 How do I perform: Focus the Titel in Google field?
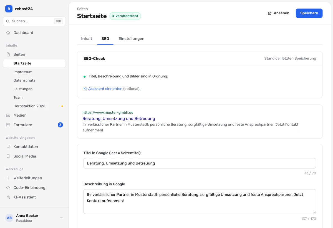click(200, 163)
